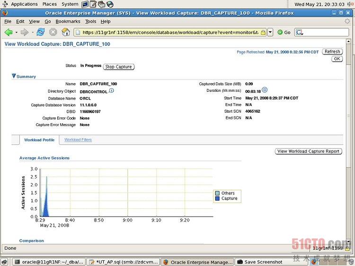Click the clock icon next to Duration

point(265,90)
